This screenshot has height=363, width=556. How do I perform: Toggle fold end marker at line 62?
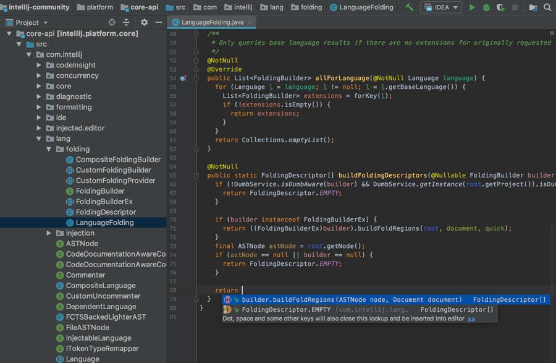(196, 149)
